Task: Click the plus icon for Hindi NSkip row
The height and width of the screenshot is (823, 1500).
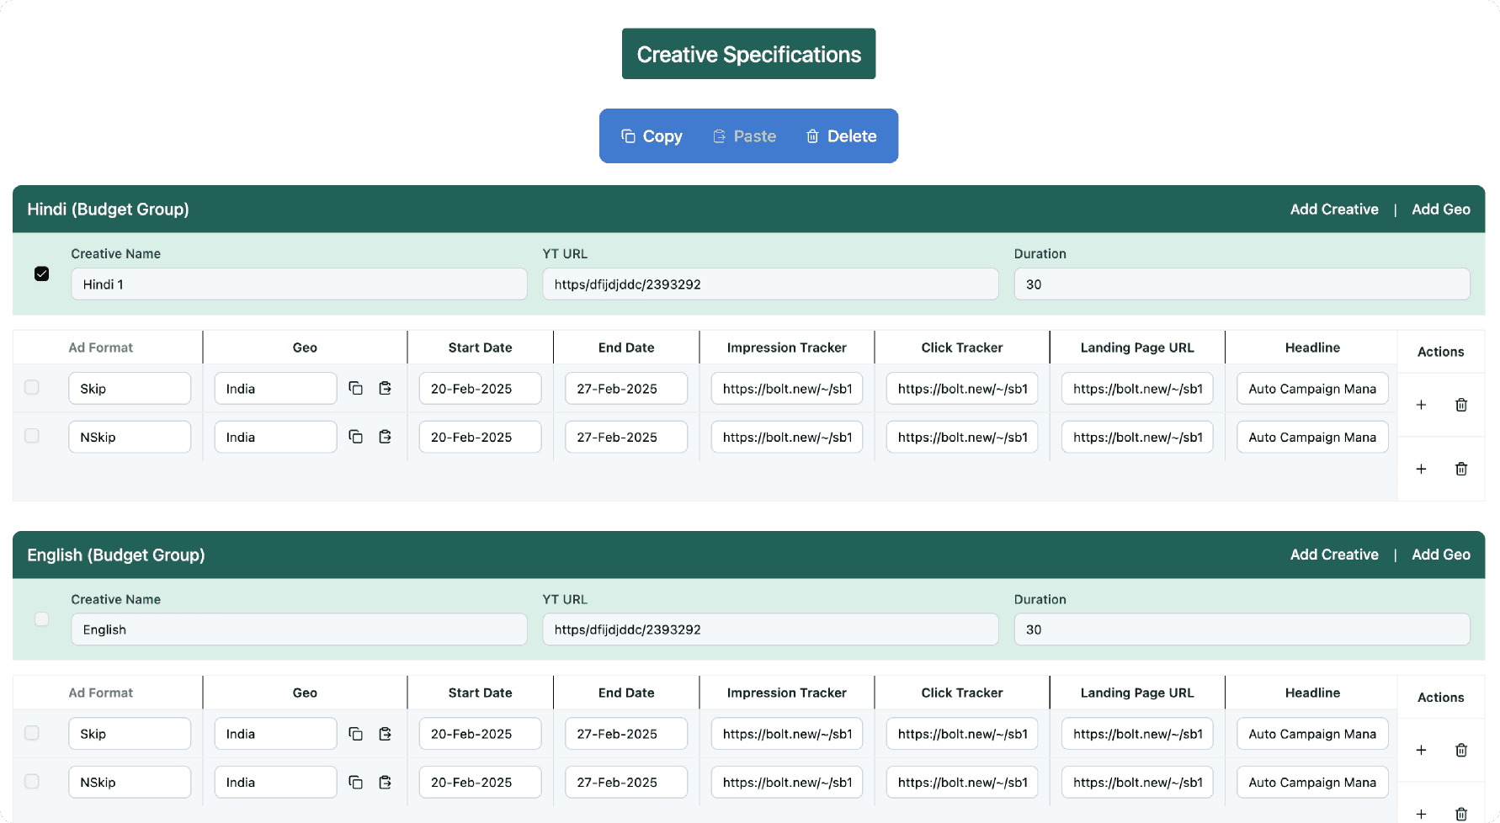Action: click(x=1421, y=469)
